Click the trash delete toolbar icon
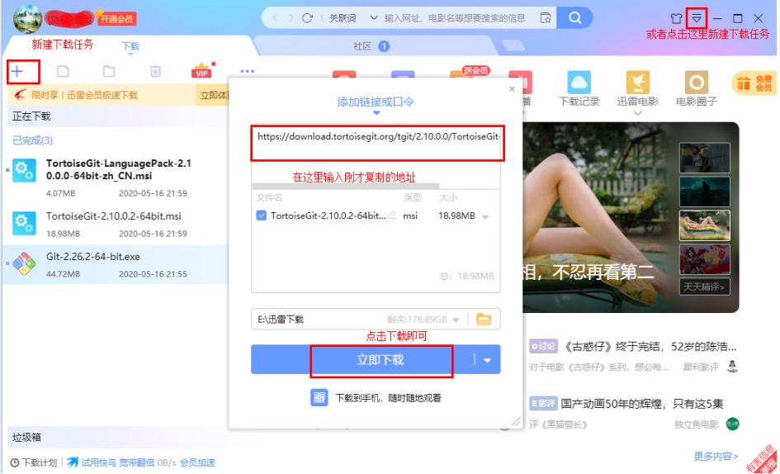This screenshot has width=780, height=474. pyautogui.click(x=155, y=71)
